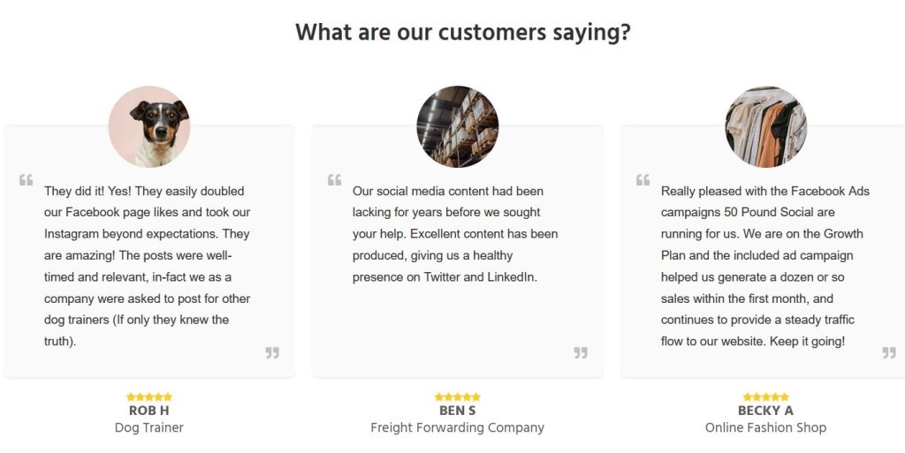The width and height of the screenshot is (905, 453).
Task: Click opening quote icon in Ben's testimonial
Action: [x=334, y=180]
